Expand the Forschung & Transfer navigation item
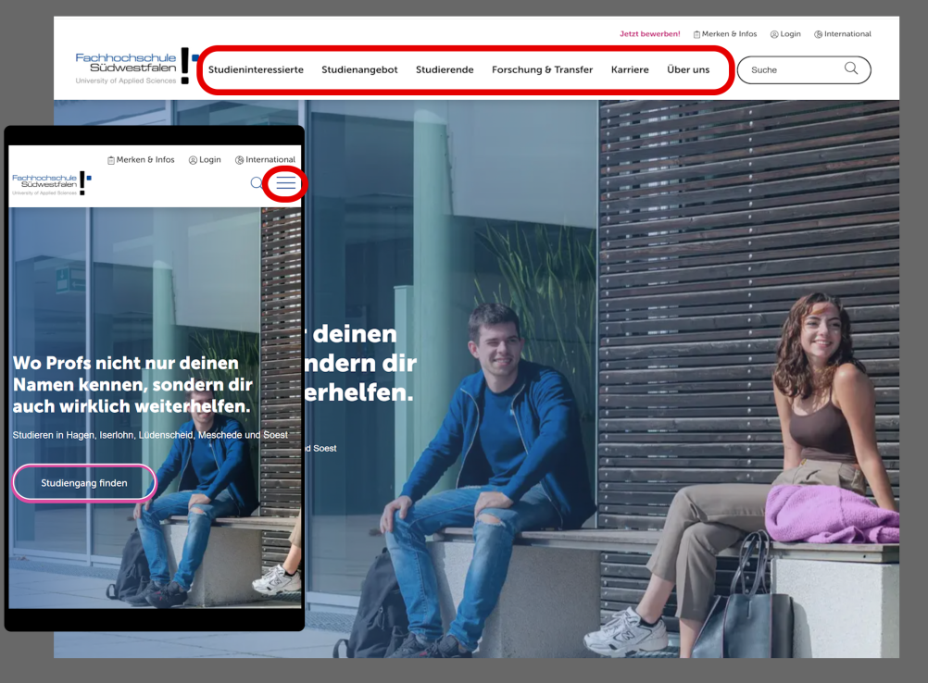 tap(542, 70)
